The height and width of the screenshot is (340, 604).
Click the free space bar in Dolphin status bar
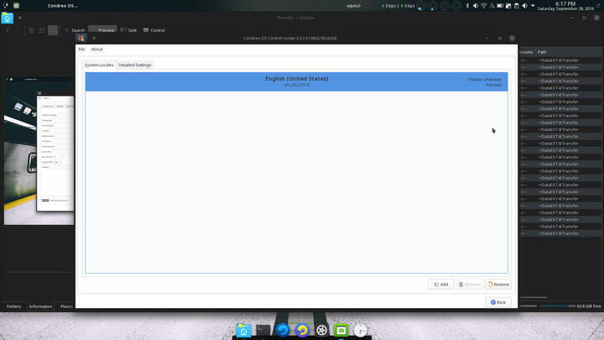pos(557,306)
